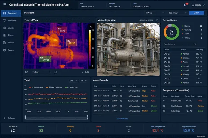Viewport: 208px width, 138px height.
Task: Open Reports in the sidebar
Action: (11, 43)
